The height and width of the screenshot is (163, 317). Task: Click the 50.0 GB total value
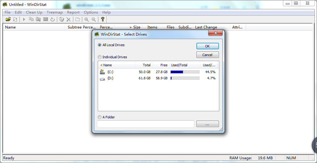144,72
